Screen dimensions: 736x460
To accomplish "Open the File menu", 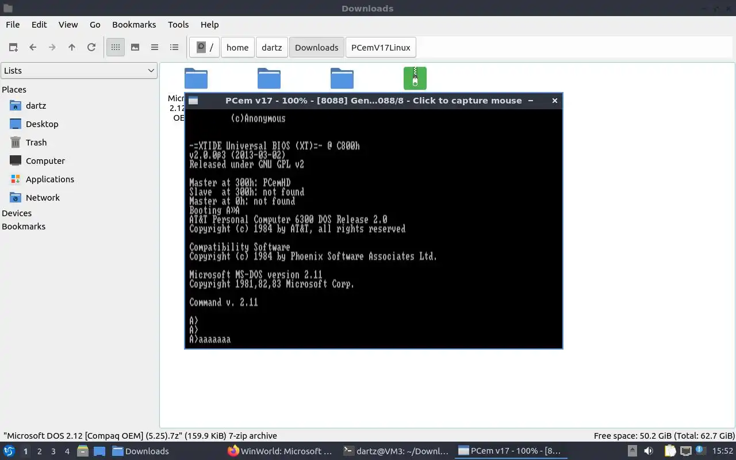I will pyautogui.click(x=13, y=24).
